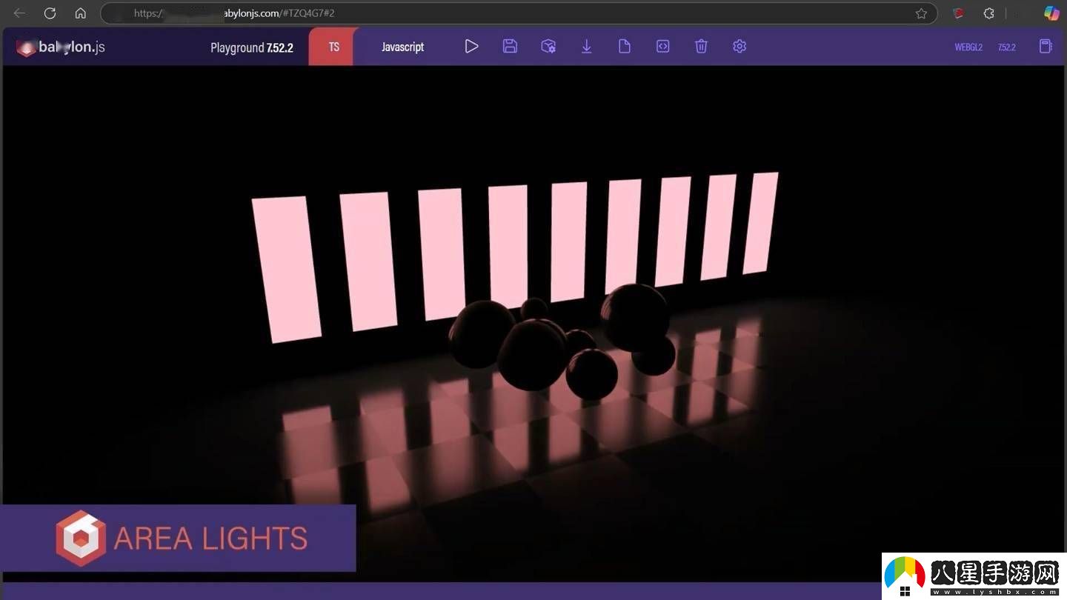1067x600 pixels.
Task: Go to browser home page
Action: pos(81,13)
